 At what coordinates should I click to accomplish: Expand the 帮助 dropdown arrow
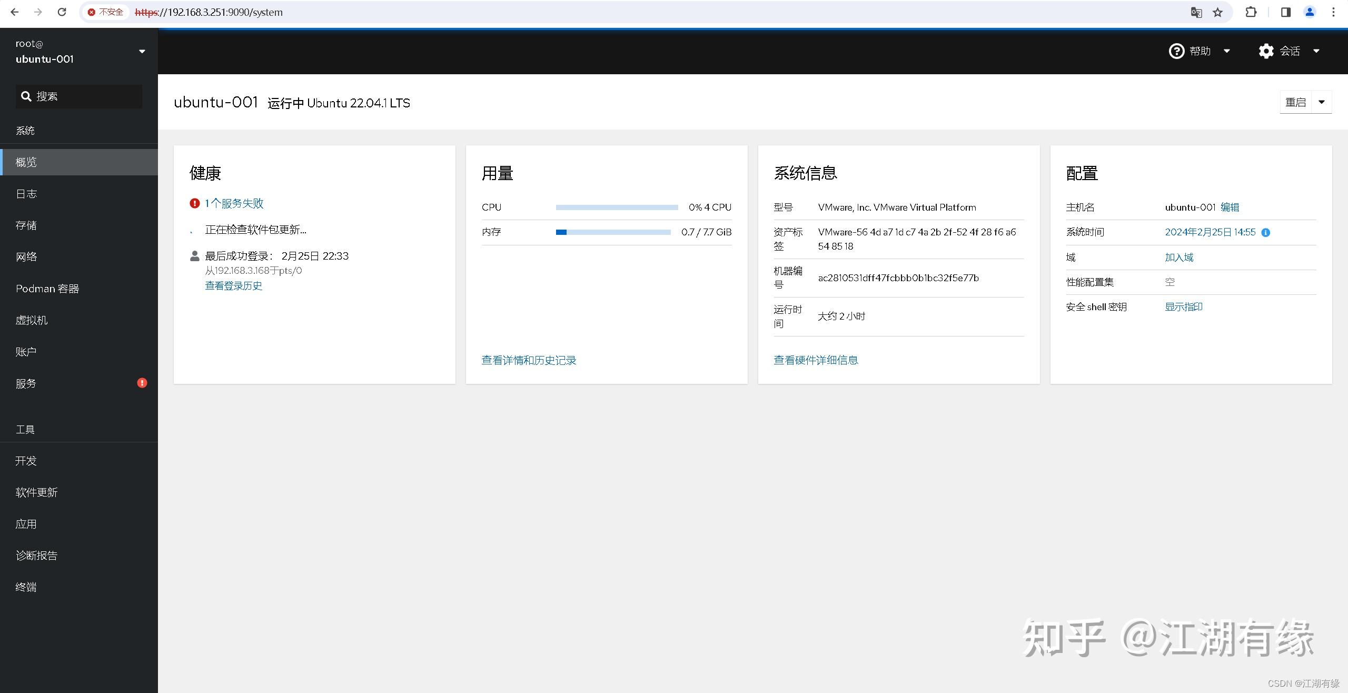(x=1227, y=51)
